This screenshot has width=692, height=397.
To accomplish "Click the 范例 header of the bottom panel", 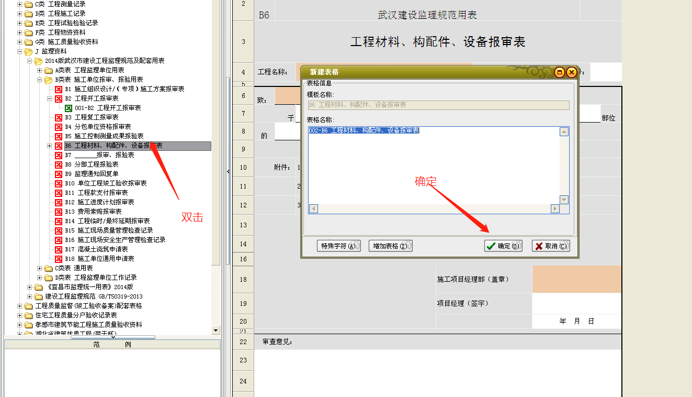I will click(x=112, y=345).
